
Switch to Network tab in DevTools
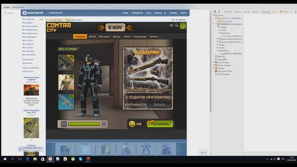(x=256, y=12)
